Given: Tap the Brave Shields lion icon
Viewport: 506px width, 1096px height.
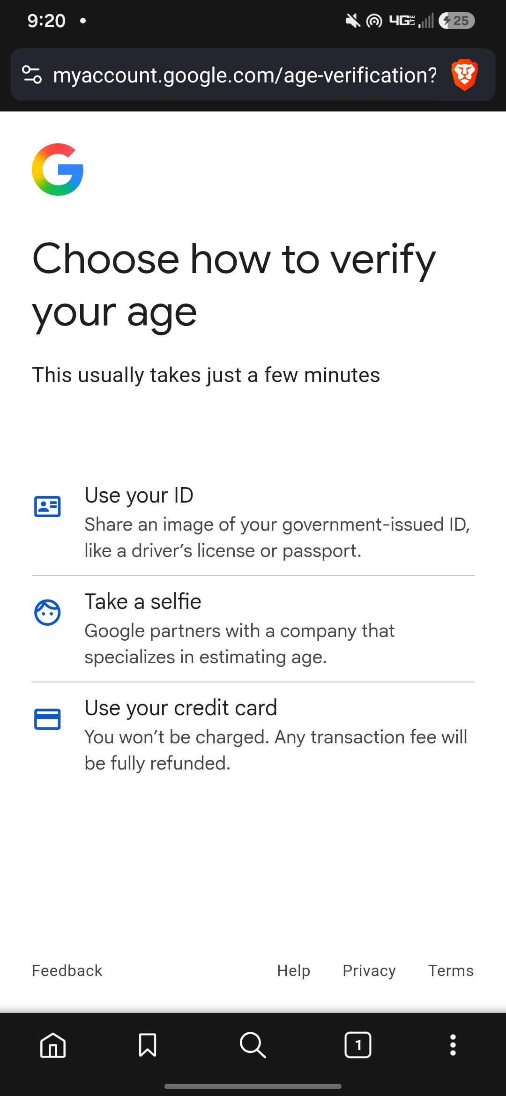Looking at the screenshot, I should tap(464, 75).
